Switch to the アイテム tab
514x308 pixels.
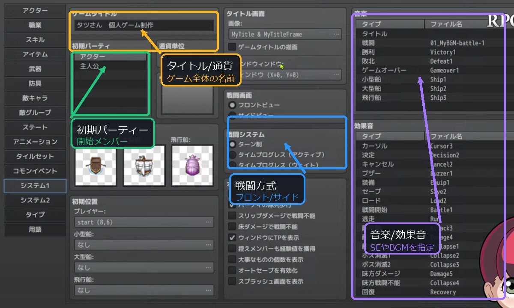click(x=35, y=54)
